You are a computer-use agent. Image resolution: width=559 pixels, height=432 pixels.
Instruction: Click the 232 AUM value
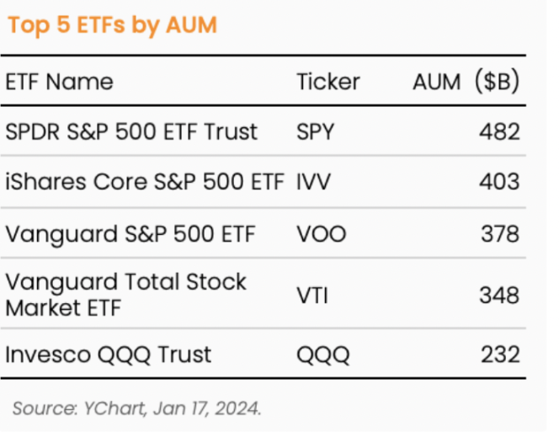(x=500, y=355)
